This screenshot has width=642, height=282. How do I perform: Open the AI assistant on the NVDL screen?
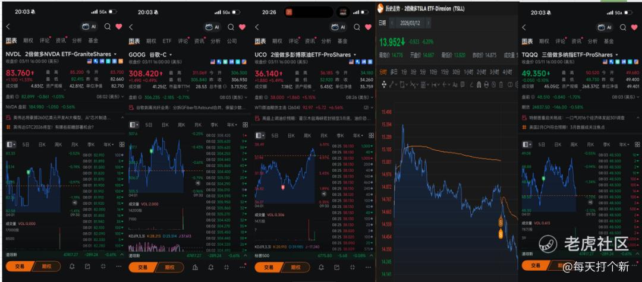pos(89,27)
